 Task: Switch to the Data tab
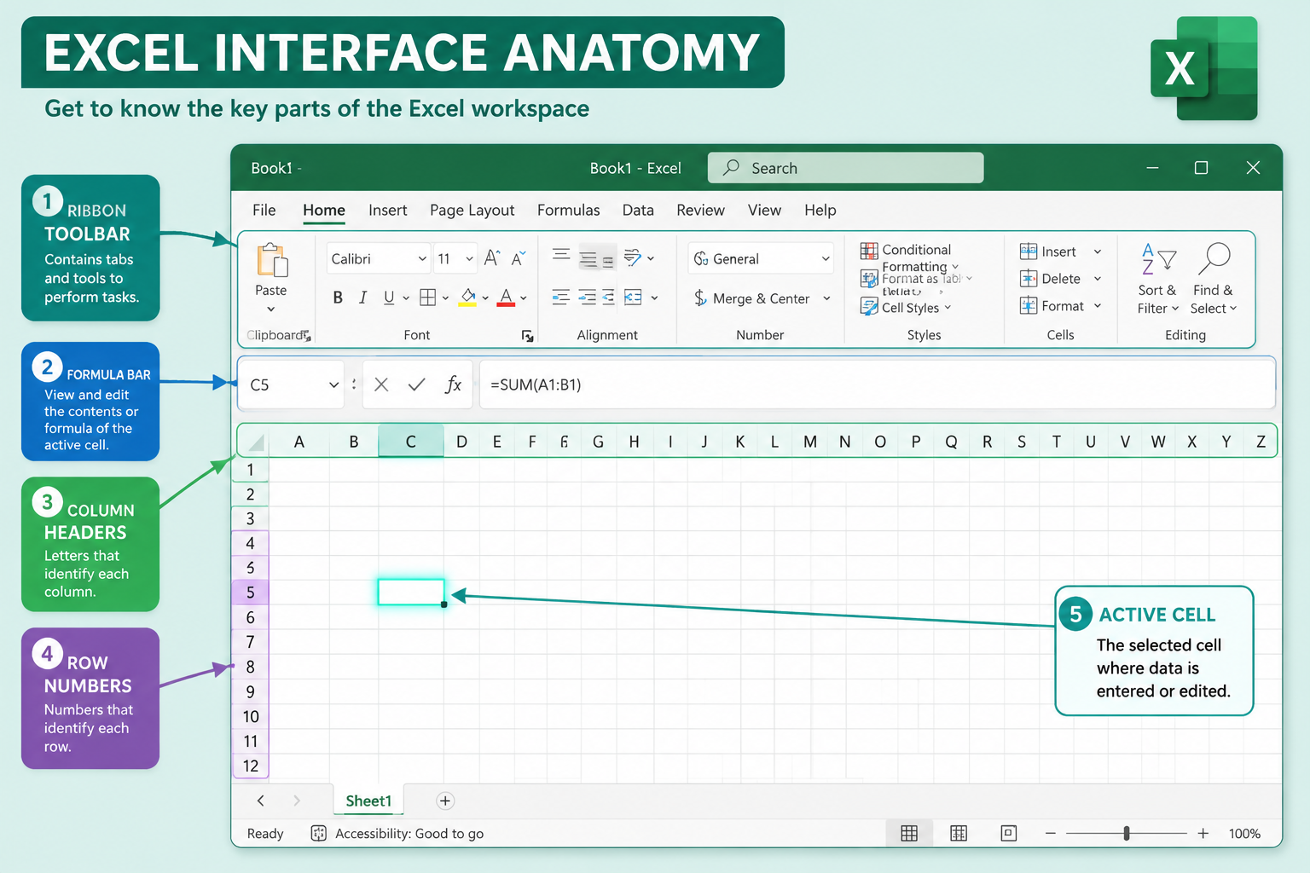click(638, 210)
